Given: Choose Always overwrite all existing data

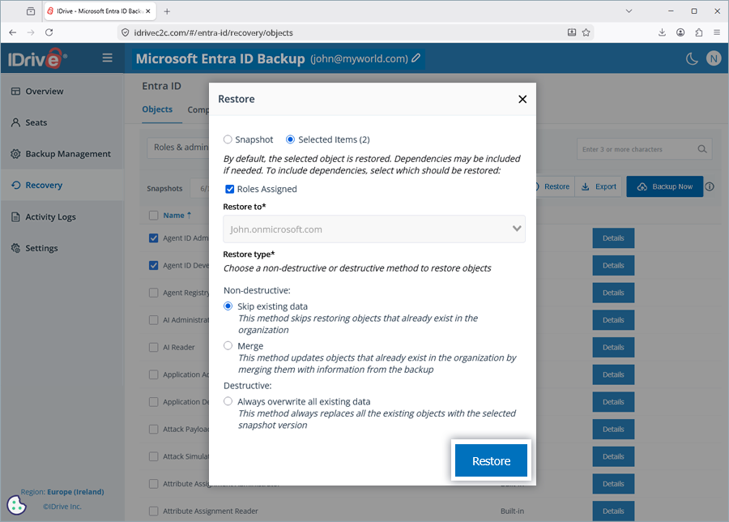Looking at the screenshot, I should point(228,401).
